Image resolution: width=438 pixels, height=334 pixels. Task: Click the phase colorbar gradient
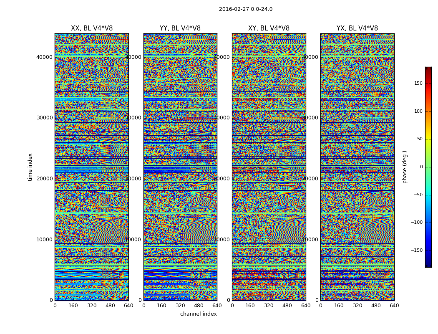428,167
